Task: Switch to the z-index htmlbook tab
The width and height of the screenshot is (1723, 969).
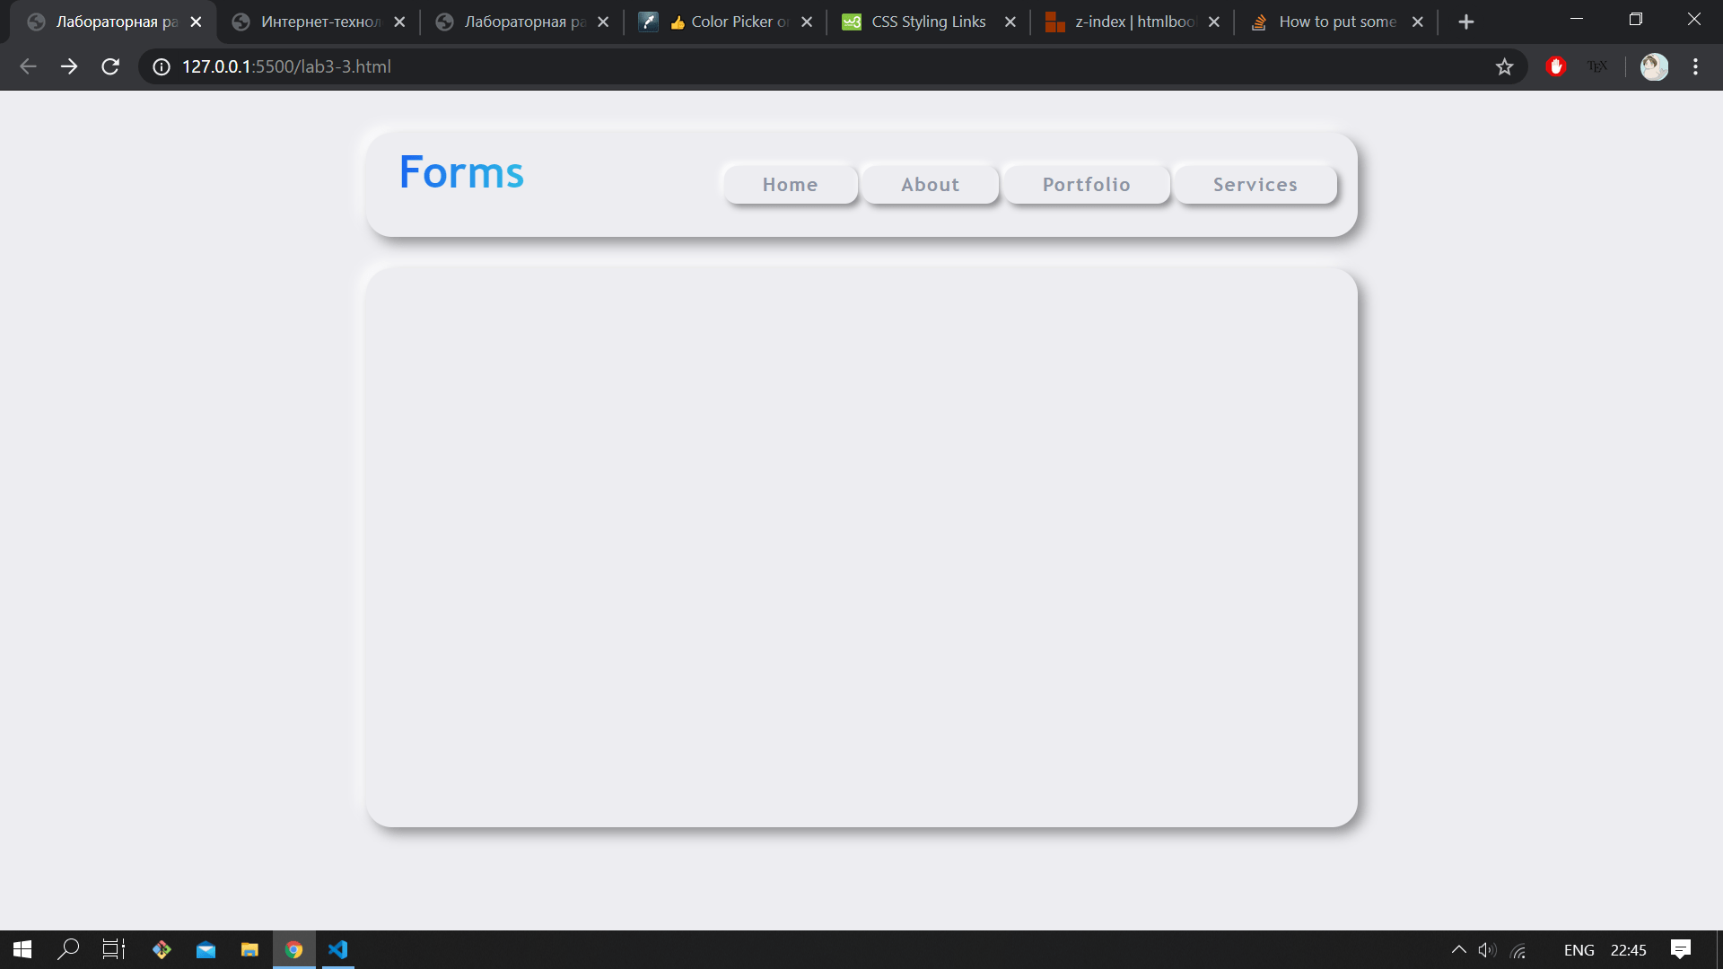Action: point(1133,22)
